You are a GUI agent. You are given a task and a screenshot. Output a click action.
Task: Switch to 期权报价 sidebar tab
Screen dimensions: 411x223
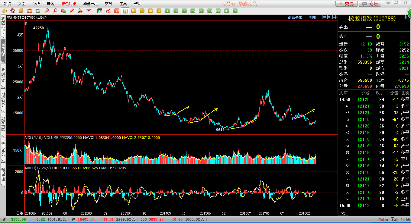click(3, 100)
